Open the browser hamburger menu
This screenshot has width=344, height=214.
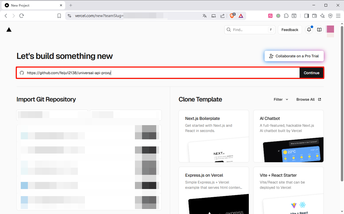click(338, 16)
